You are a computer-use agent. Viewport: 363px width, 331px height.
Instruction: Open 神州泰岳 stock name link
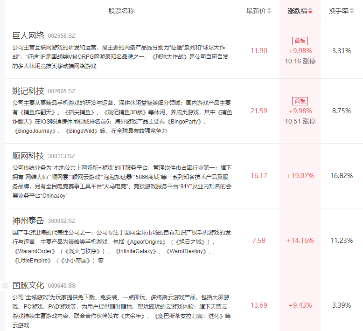tap(28, 221)
